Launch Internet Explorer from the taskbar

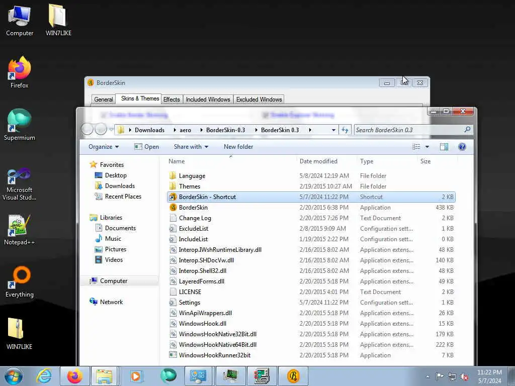click(x=44, y=376)
